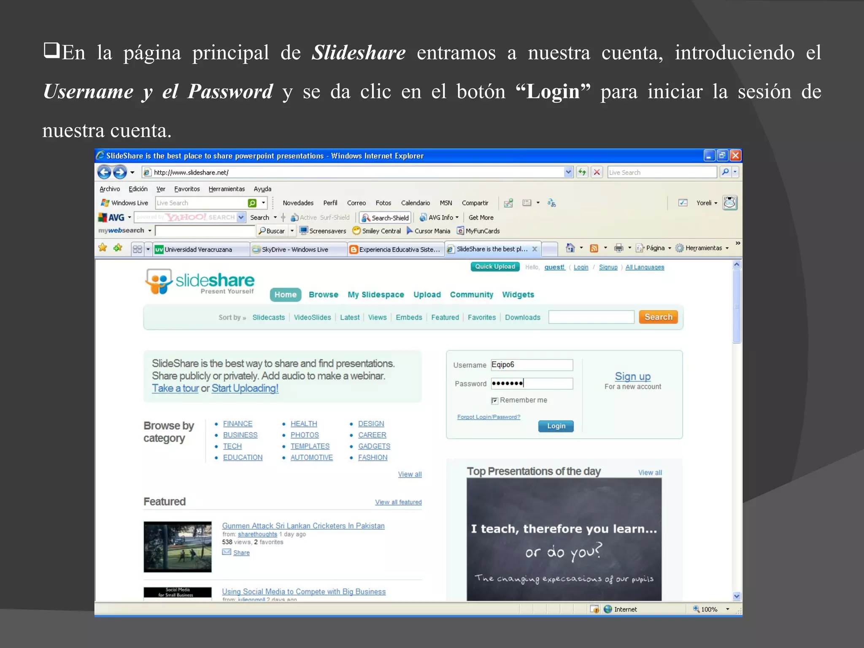Click the Refresh page icon
864x648 pixels.
[x=582, y=172]
